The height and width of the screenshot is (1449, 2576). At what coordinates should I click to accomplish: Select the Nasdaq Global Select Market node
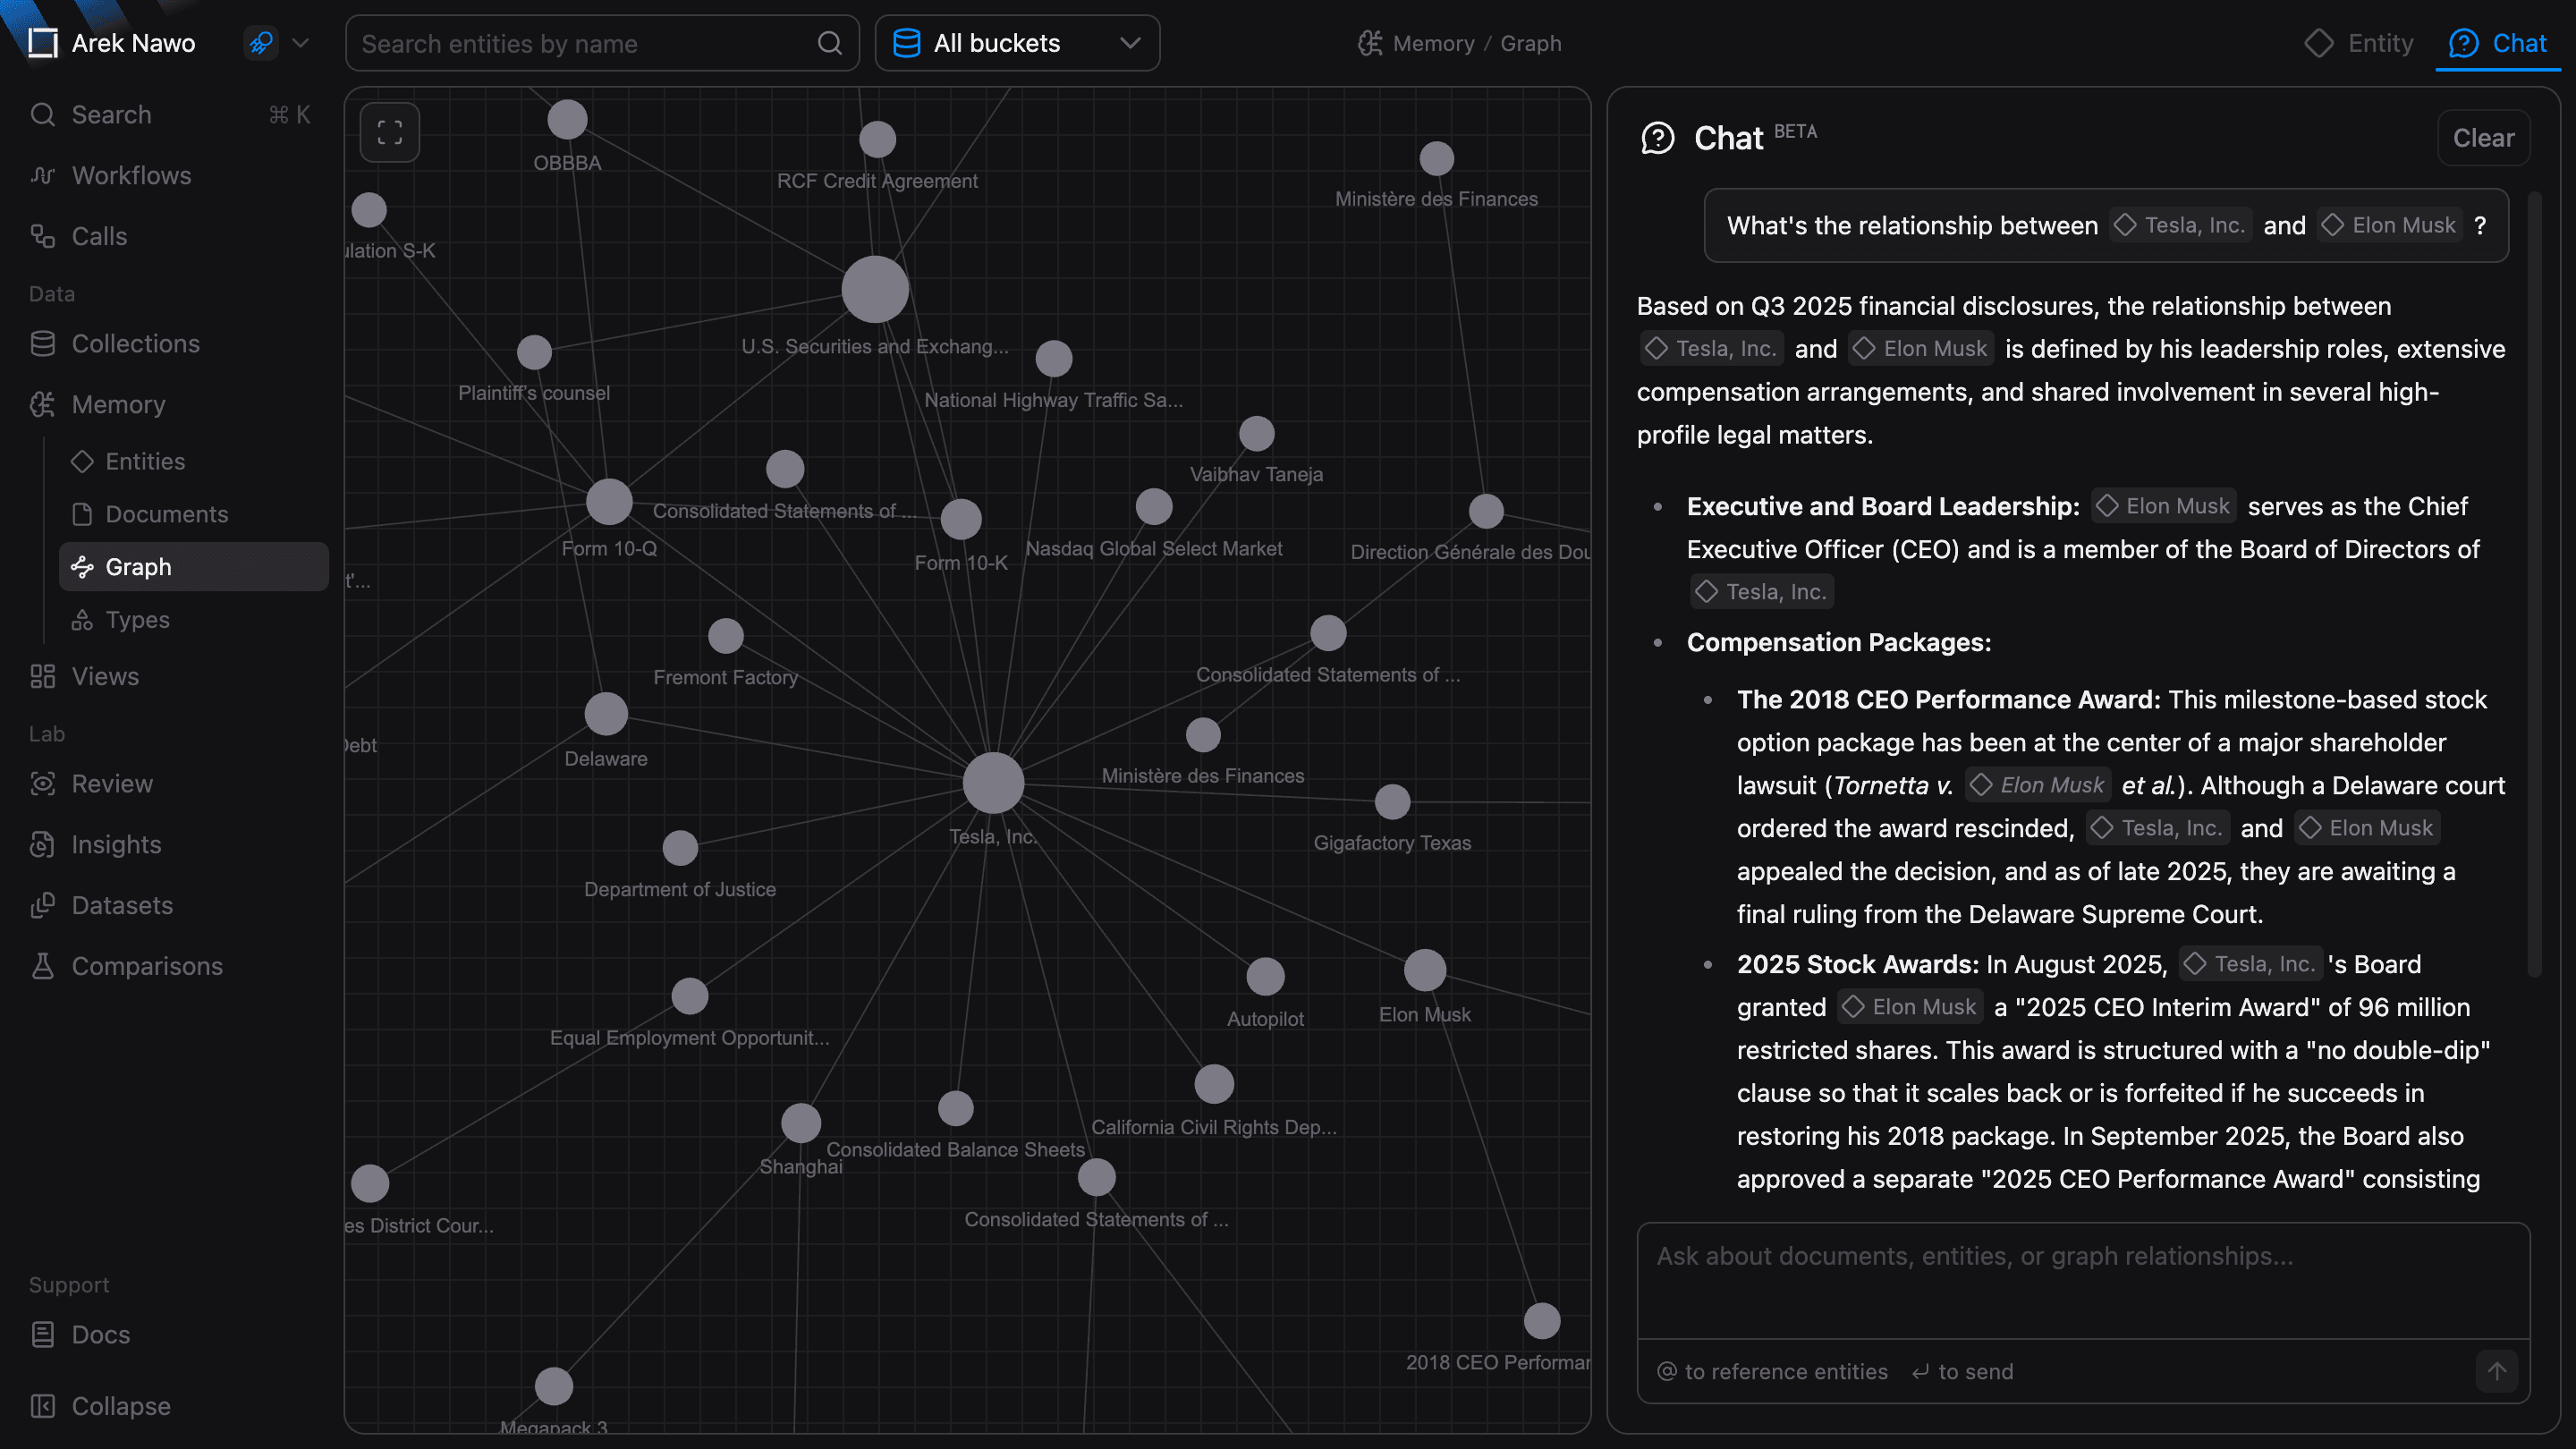pyautogui.click(x=1154, y=507)
